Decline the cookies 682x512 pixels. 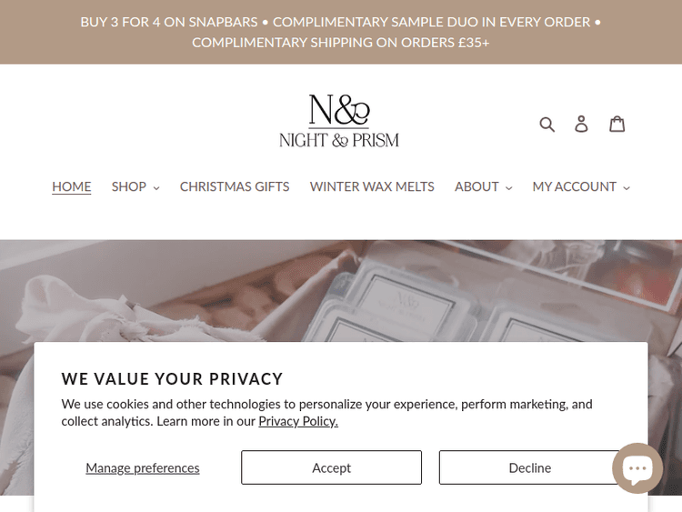coord(529,467)
